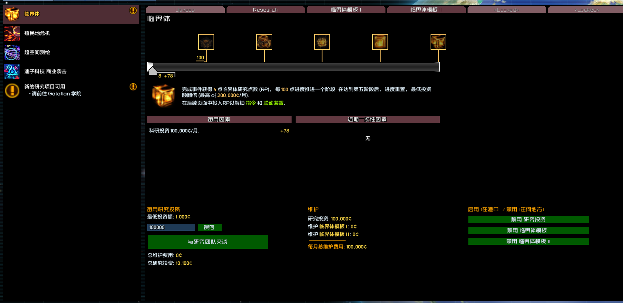Screen dimensions: 623x303
Task: Disable 临界体模板 I
Action: 528,230
